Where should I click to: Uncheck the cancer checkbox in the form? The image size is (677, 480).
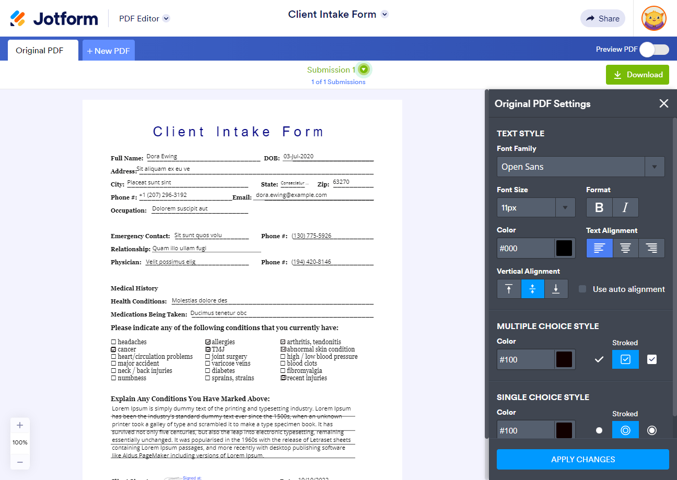(x=113, y=349)
